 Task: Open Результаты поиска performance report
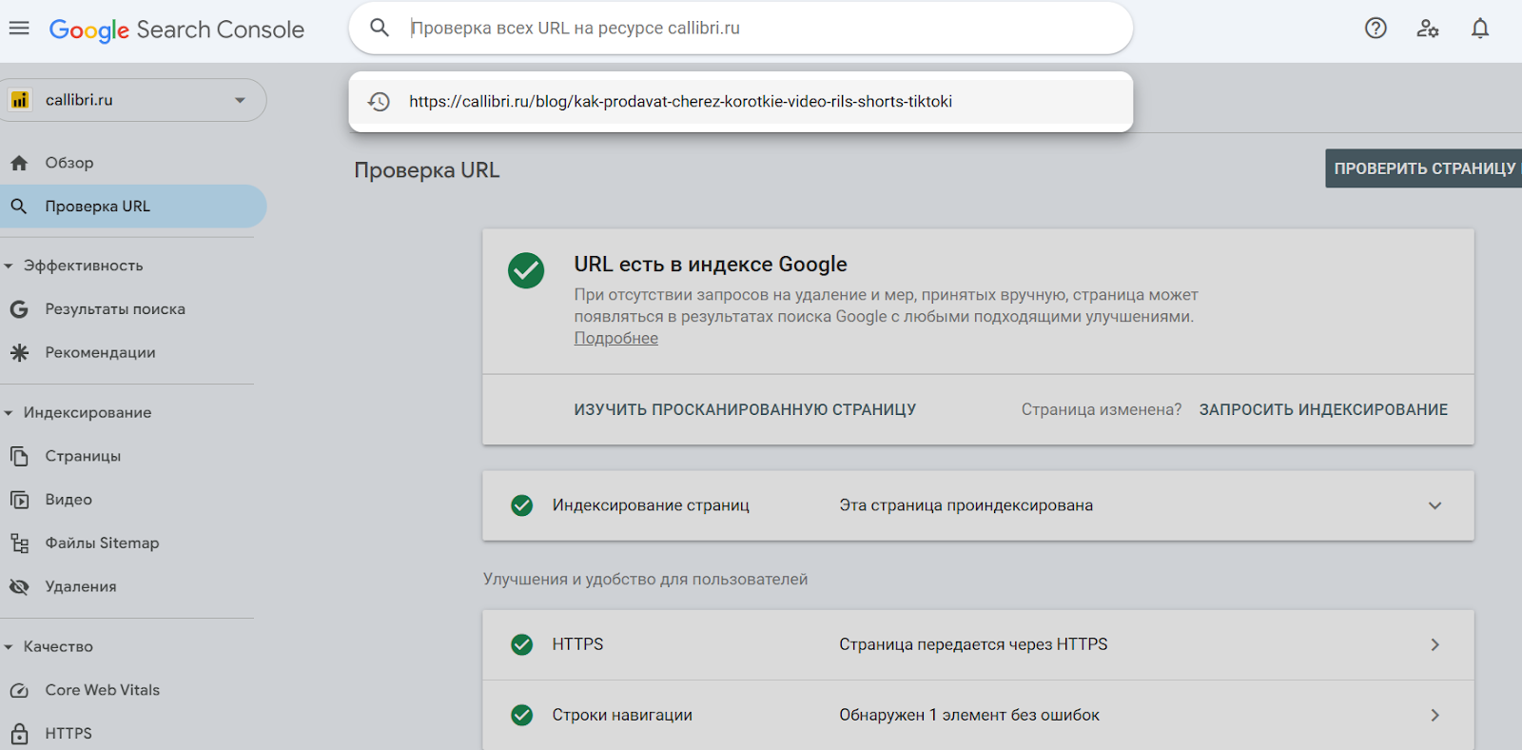tap(114, 309)
